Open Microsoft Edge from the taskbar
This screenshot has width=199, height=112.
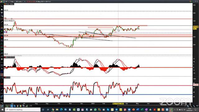(61, 110)
